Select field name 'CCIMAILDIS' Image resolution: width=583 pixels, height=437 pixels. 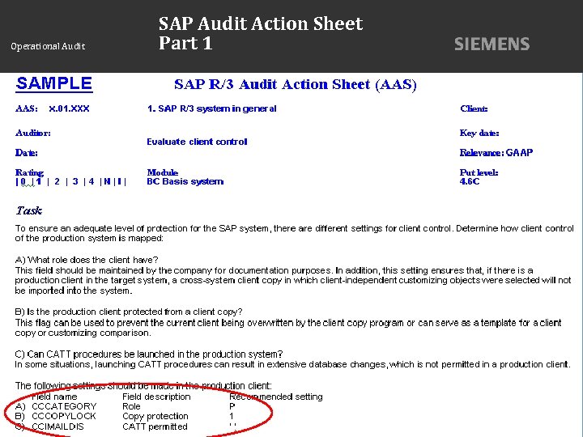click(57, 426)
